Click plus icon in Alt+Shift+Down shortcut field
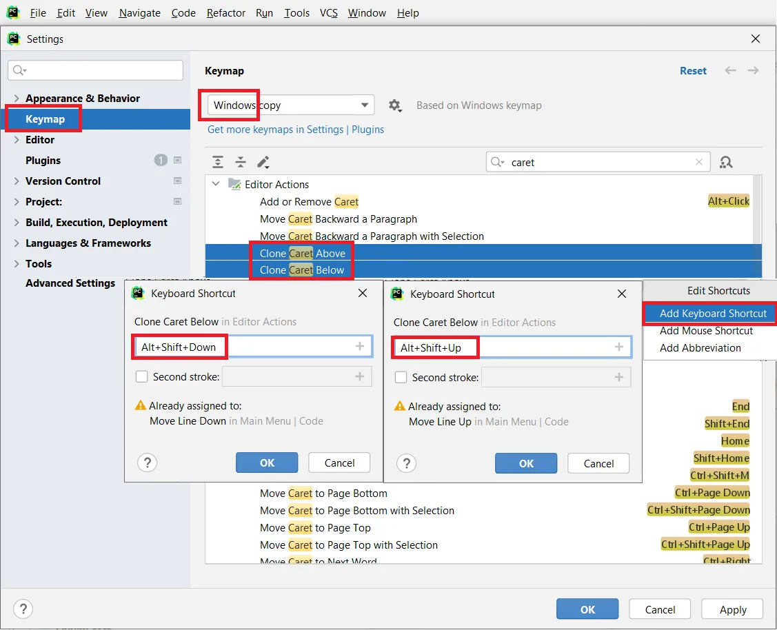The height and width of the screenshot is (630, 777). click(x=360, y=346)
